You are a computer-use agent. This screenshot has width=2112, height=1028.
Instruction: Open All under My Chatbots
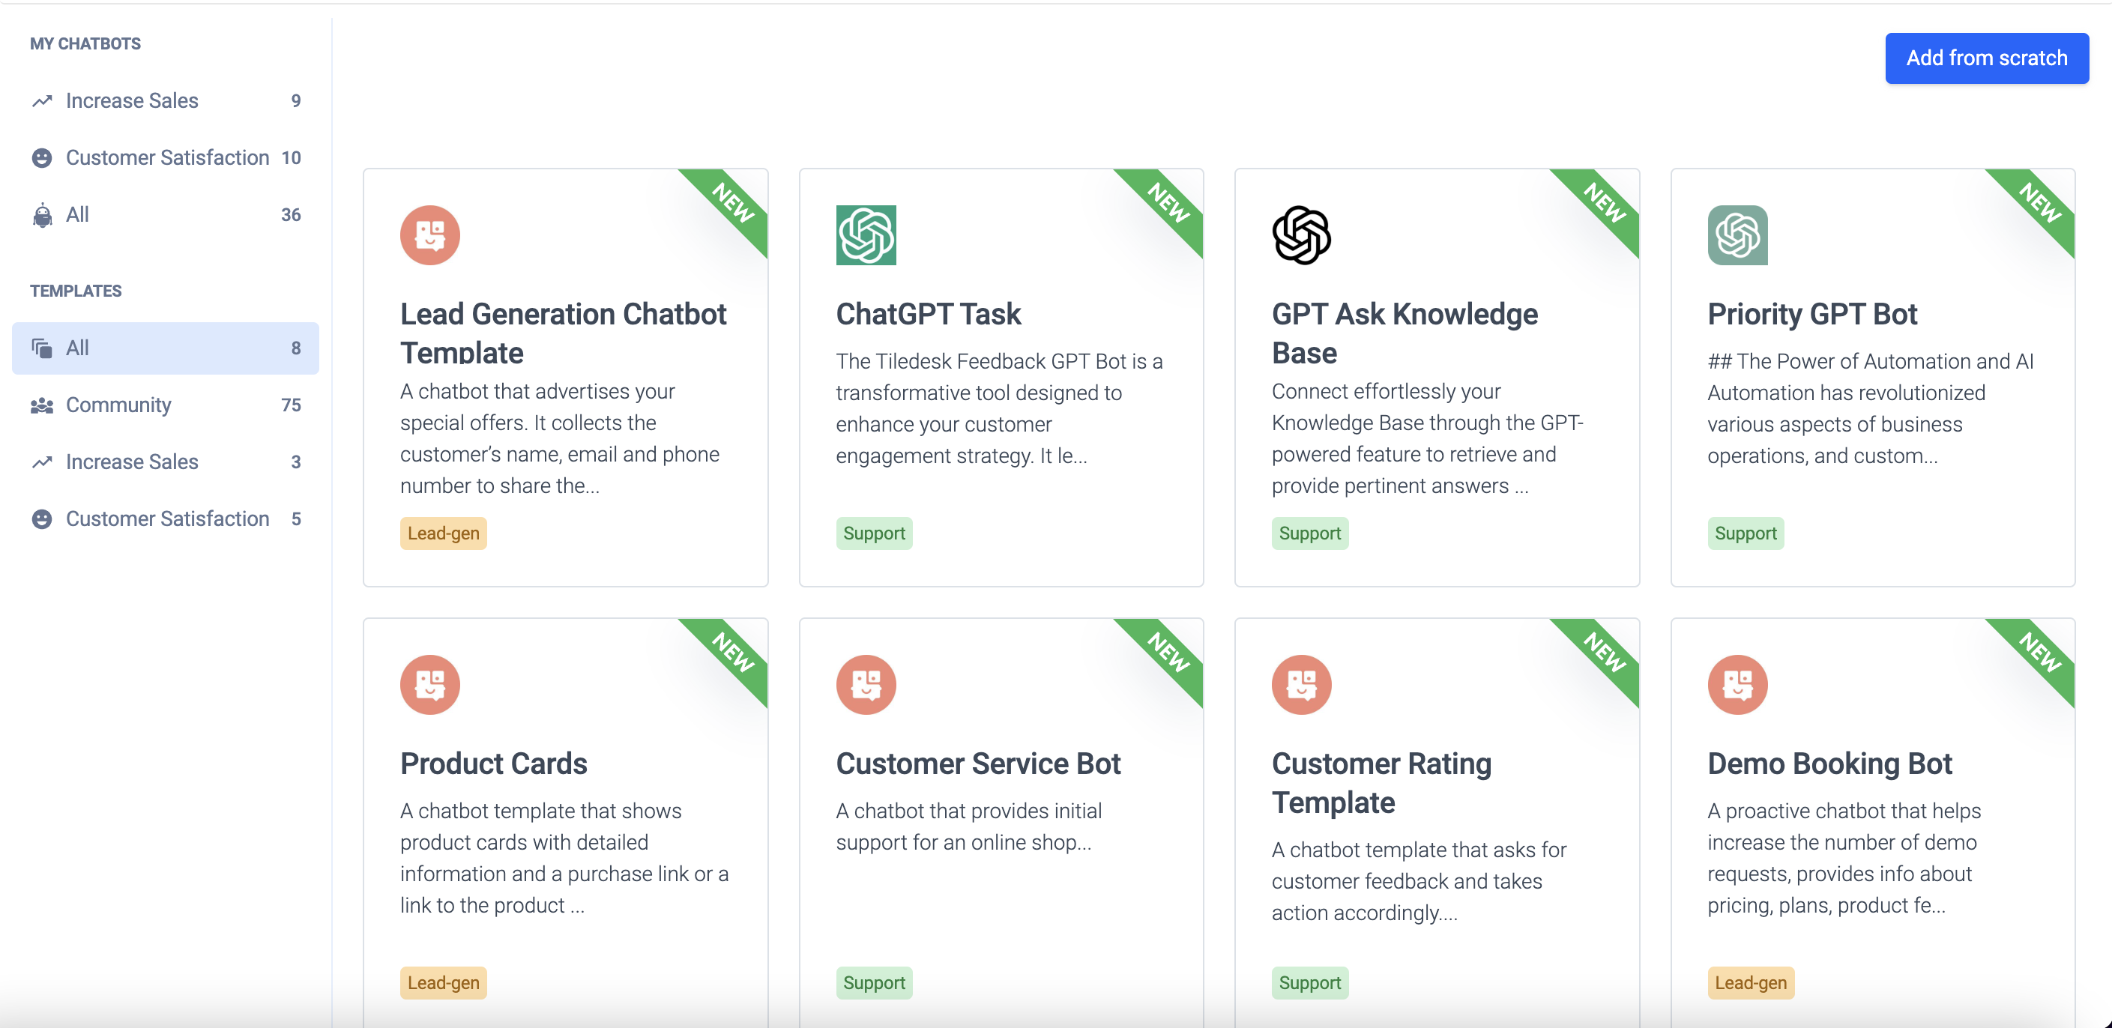tap(78, 215)
